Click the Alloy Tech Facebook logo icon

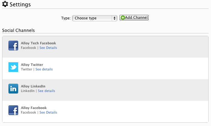pos(13,46)
